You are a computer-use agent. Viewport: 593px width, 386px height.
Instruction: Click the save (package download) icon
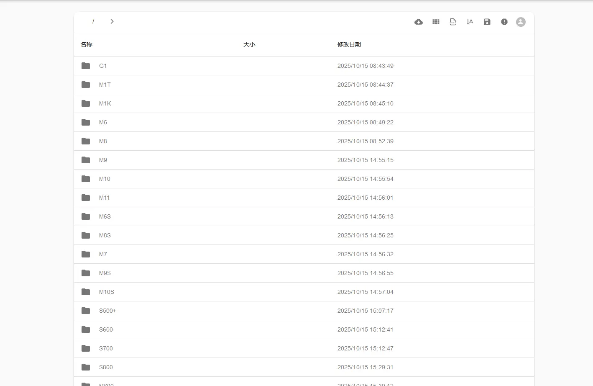click(x=487, y=21)
